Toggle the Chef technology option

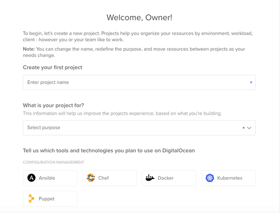pyautogui.click(x=109, y=178)
